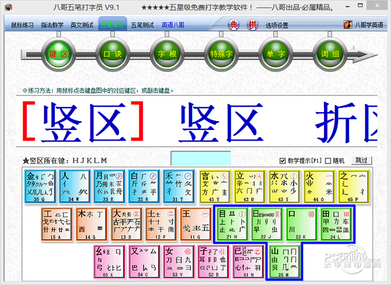
Task: Go to the 特殊字 stage
Action: pyautogui.click(x=221, y=54)
